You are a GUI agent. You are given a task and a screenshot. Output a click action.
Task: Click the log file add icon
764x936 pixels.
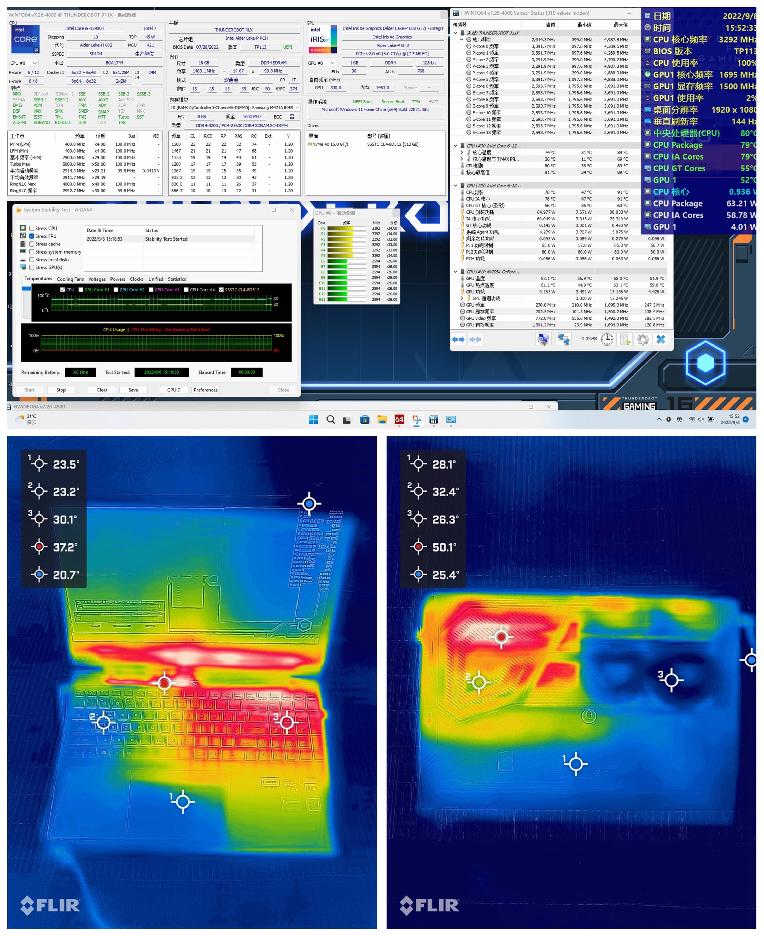(x=625, y=339)
